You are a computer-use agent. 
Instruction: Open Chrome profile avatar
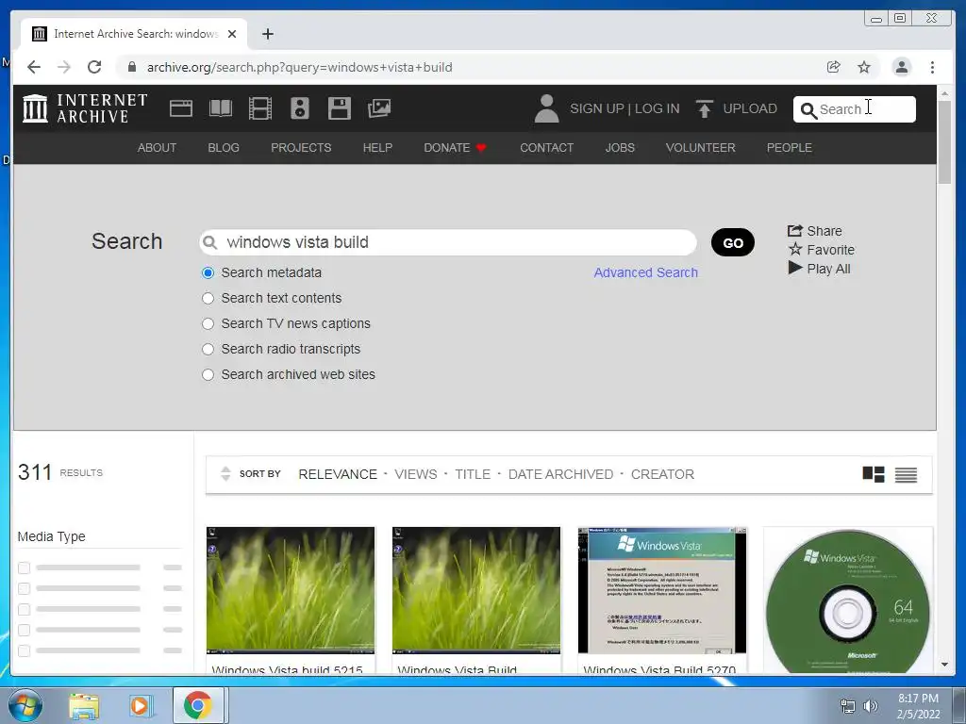click(901, 67)
